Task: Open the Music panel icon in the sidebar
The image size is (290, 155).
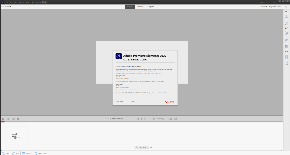Action: pos(286,63)
